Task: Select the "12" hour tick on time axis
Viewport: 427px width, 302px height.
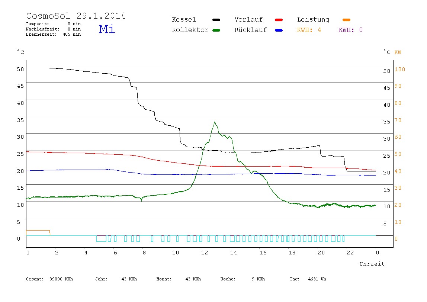Action: [x=205, y=253]
